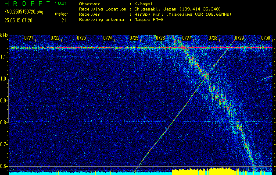Click the 0730 time marker

click(265, 38)
